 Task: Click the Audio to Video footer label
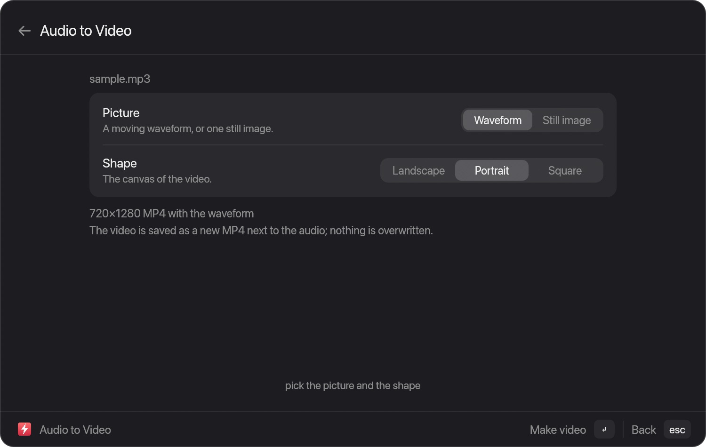pyautogui.click(x=75, y=430)
